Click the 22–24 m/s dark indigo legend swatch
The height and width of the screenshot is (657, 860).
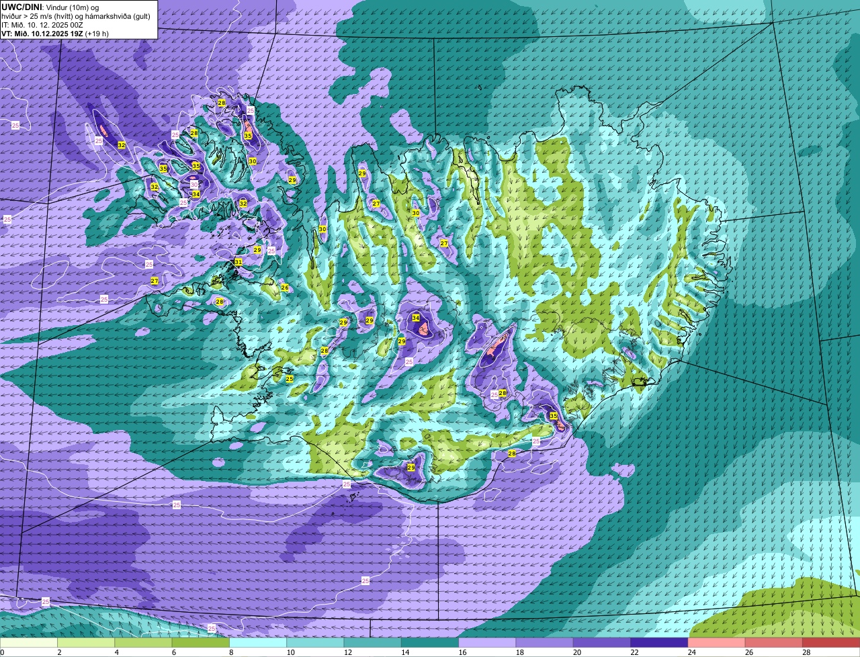[660, 642]
